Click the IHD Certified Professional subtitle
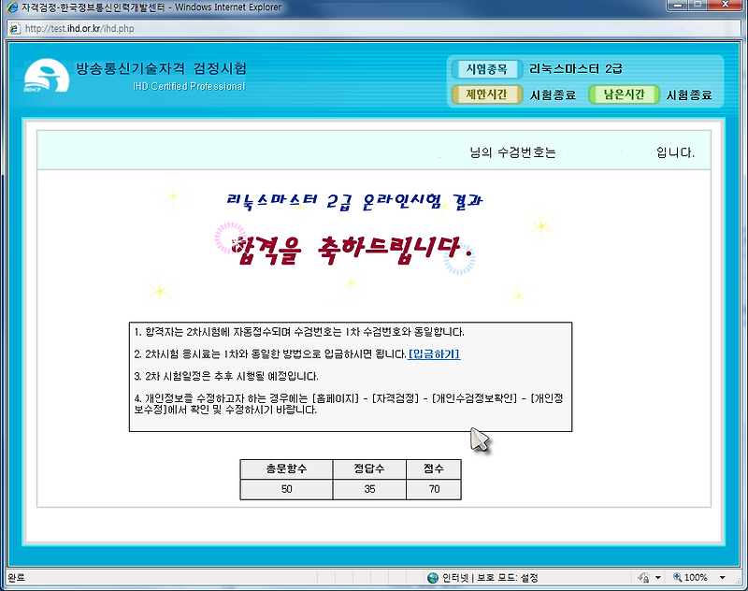The image size is (748, 591). pyautogui.click(x=189, y=86)
